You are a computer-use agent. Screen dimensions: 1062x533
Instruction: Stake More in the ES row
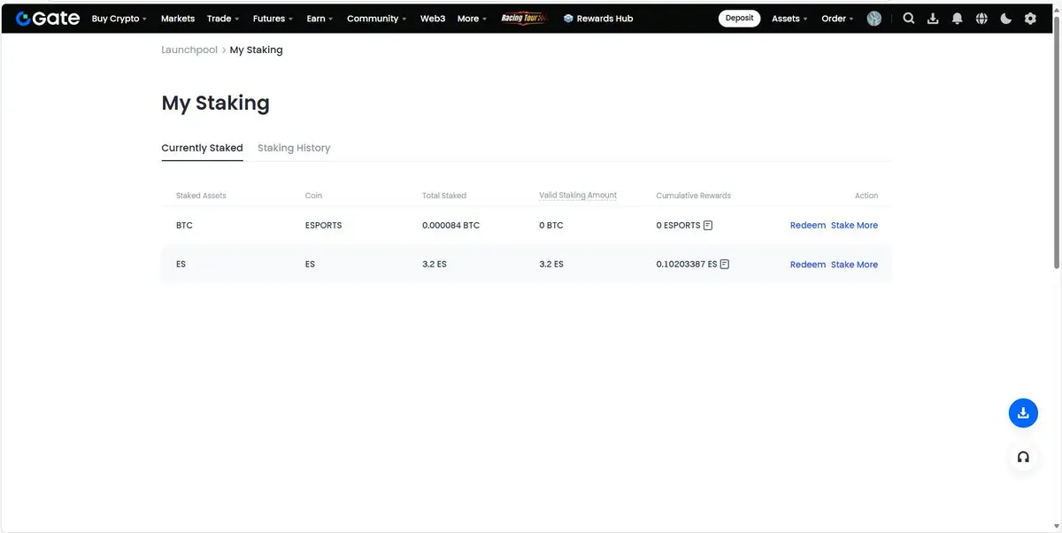[x=854, y=264]
